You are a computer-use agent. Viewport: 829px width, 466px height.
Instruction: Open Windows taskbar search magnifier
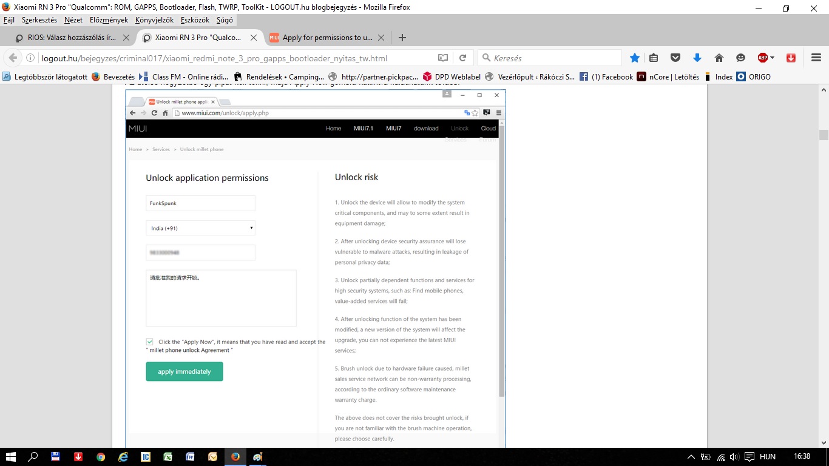[x=33, y=457]
